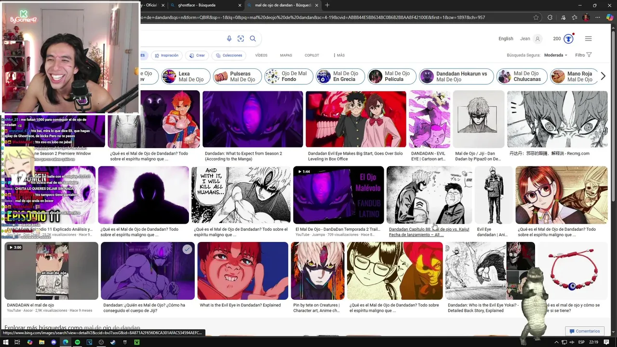Open Evil Eye Box Office image
Image resolution: width=617 pixels, height=347 pixels.
tap(356, 119)
